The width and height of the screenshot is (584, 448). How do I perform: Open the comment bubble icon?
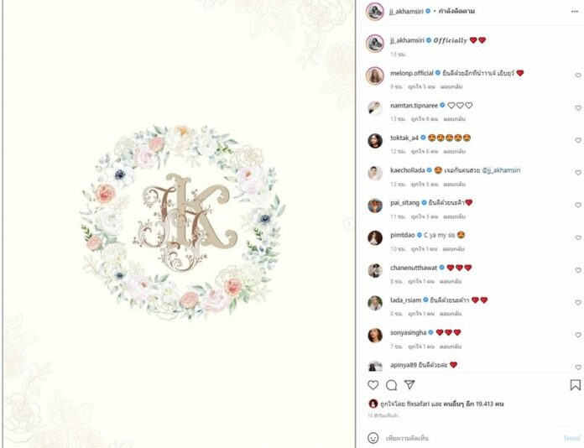point(391,385)
